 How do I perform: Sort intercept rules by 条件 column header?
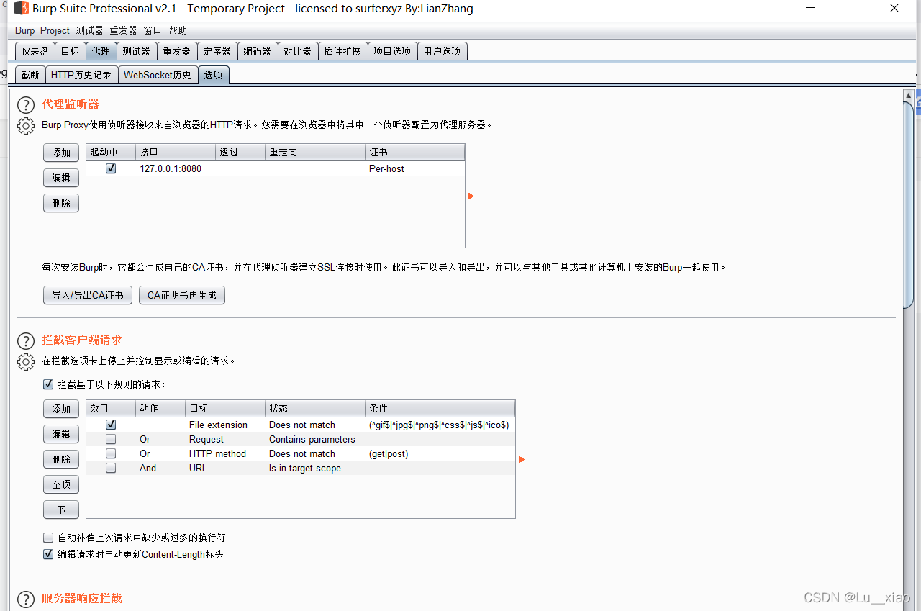pyautogui.click(x=440, y=408)
